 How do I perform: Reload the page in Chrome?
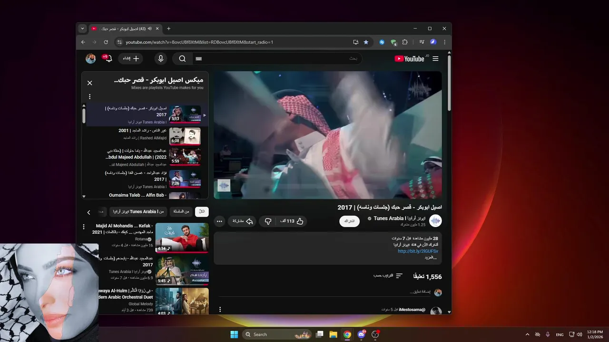pyautogui.click(x=106, y=42)
